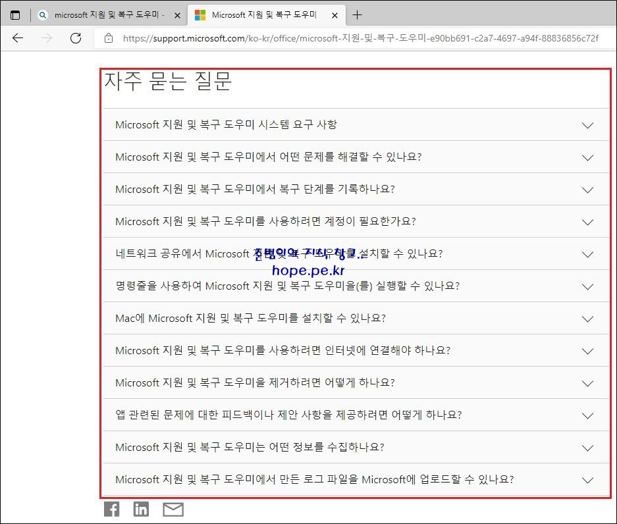Expand chevron for 제거하려면 어떻게 하나요?

coord(587,384)
